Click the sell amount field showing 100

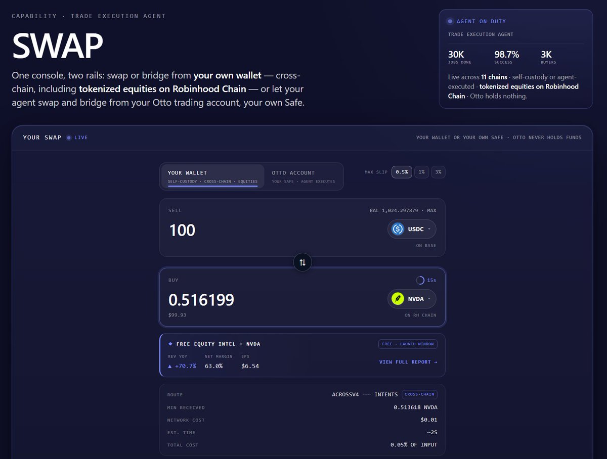[182, 230]
